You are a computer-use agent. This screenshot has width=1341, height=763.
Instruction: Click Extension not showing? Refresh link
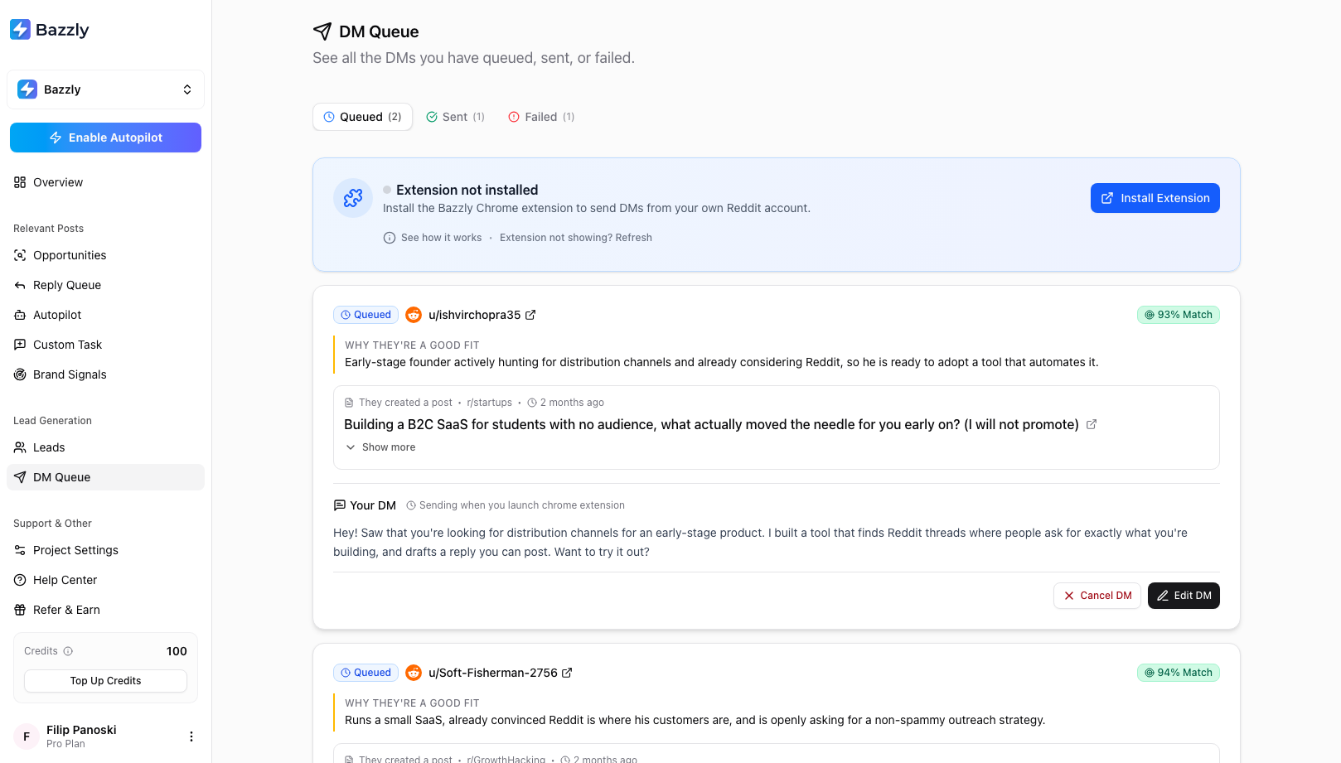[x=576, y=238]
